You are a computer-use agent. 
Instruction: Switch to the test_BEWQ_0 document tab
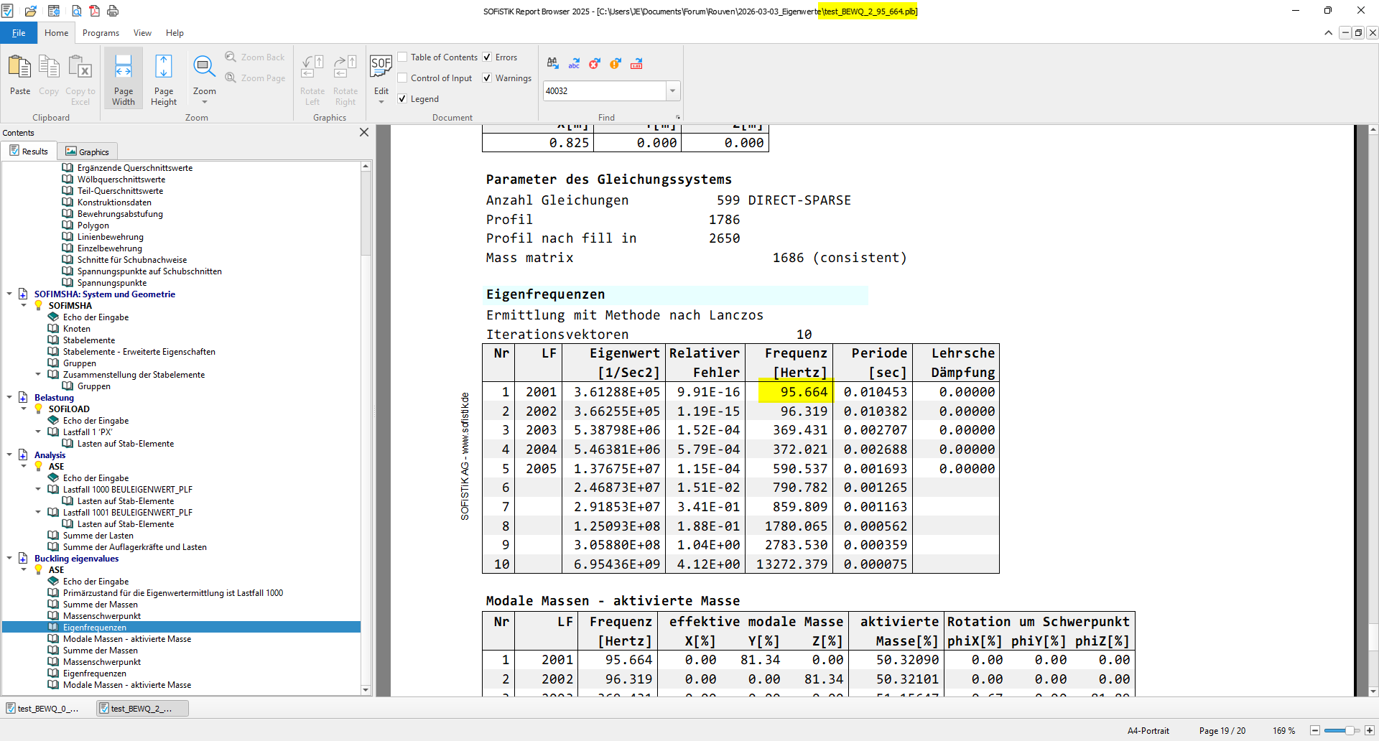click(43, 709)
